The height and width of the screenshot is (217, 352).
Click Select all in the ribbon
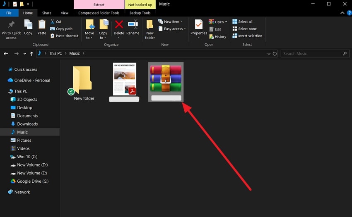point(242,21)
